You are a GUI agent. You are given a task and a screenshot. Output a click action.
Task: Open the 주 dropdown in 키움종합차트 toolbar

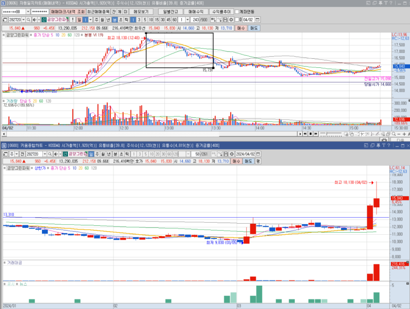16,154
